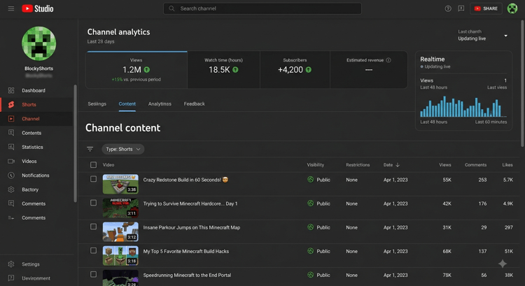Click the Uevironment sidebar icon
525x286 pixels.
click(x=11, y=278)
